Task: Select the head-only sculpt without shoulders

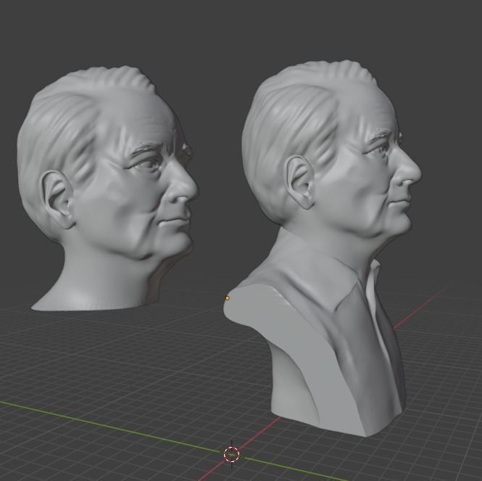Action: 107,189
